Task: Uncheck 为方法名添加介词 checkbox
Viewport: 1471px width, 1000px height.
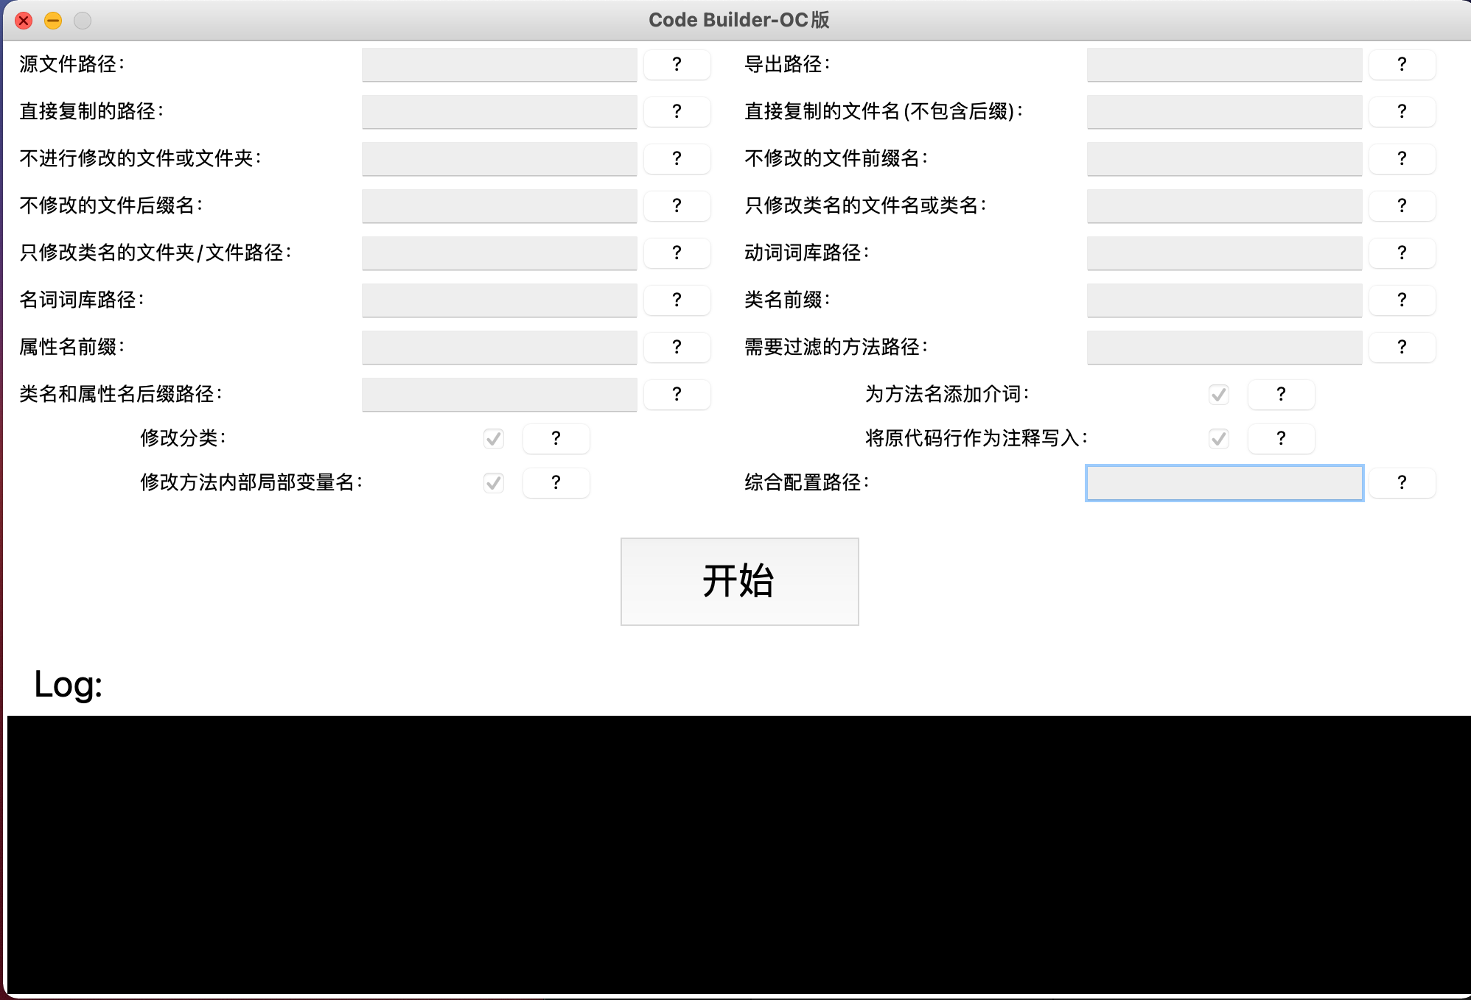Action: point(1219,395)
